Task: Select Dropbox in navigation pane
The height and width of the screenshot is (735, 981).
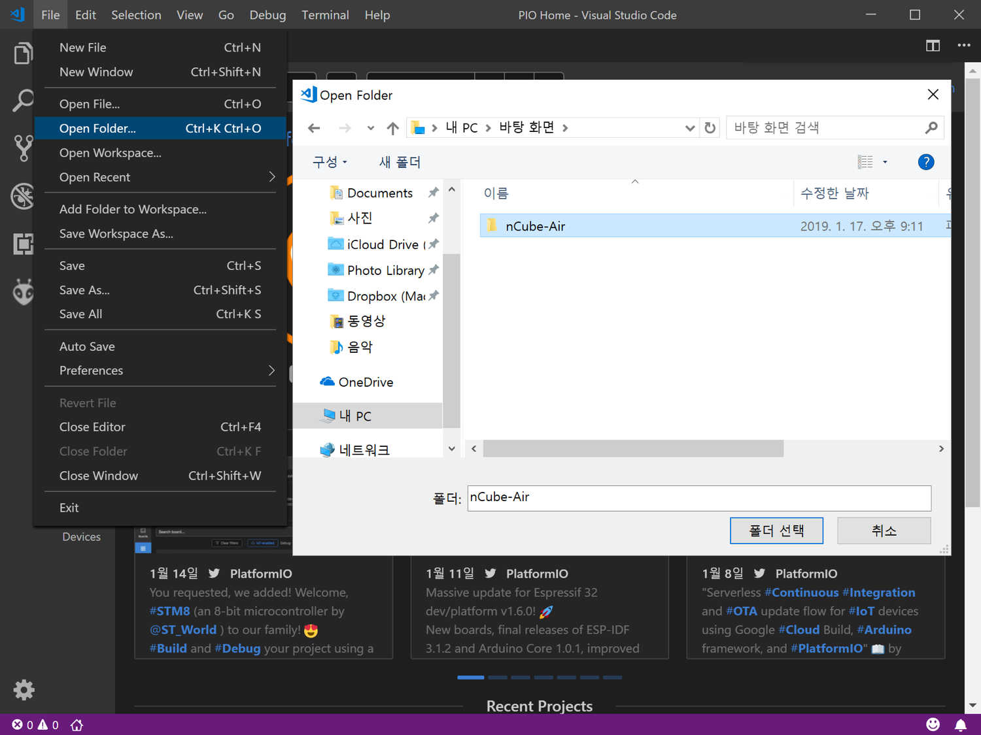Action: pyautogui.click(x=376, y=296)
